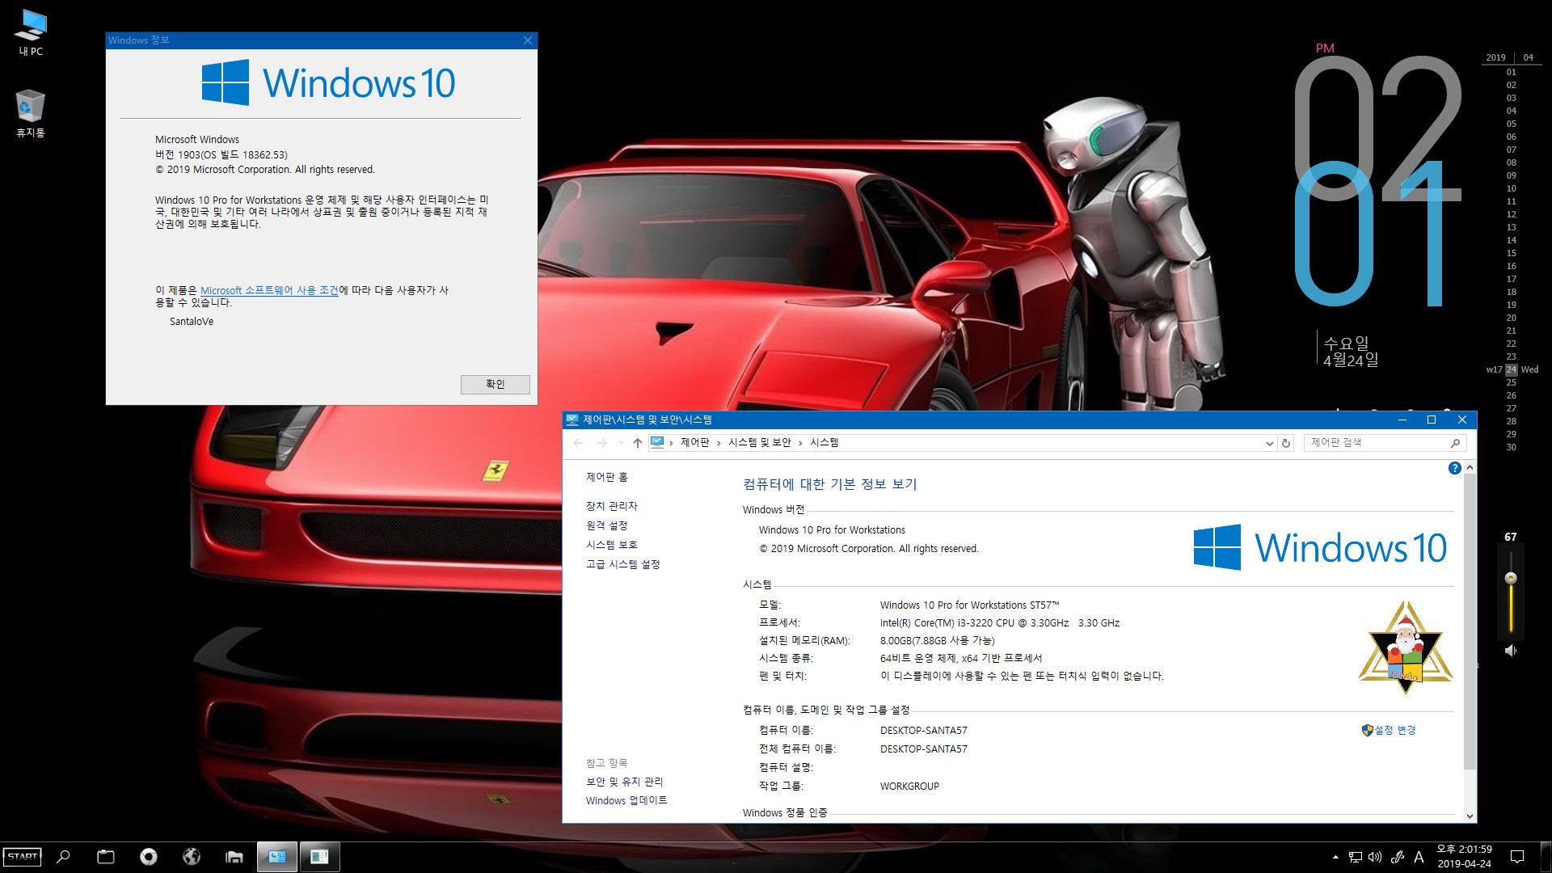This screenshot has width=1552, height=873.
Task: Open volume tray speaker icon
Action: (x=1375, y=857)
